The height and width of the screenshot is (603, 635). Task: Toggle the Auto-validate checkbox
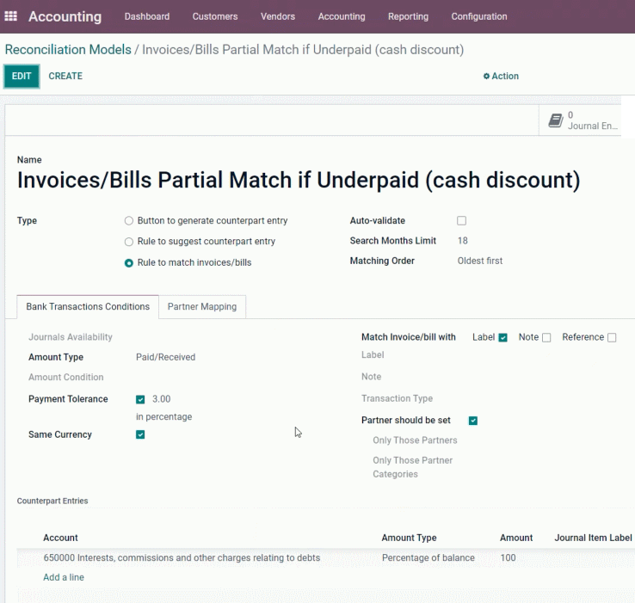[x=461, y=221]
